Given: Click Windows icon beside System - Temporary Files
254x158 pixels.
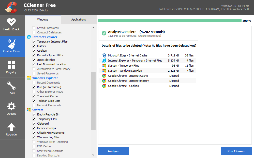Looking at the screenshot, I should point(104,66).
